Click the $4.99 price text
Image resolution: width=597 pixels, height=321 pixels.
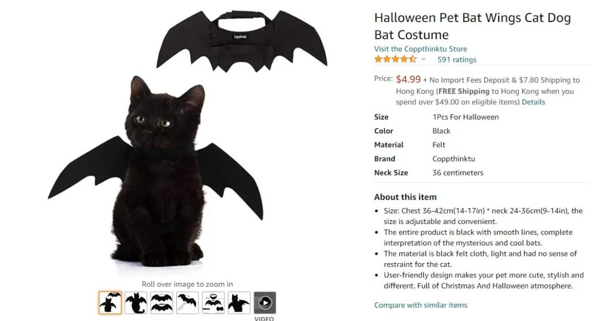(408, 79)
